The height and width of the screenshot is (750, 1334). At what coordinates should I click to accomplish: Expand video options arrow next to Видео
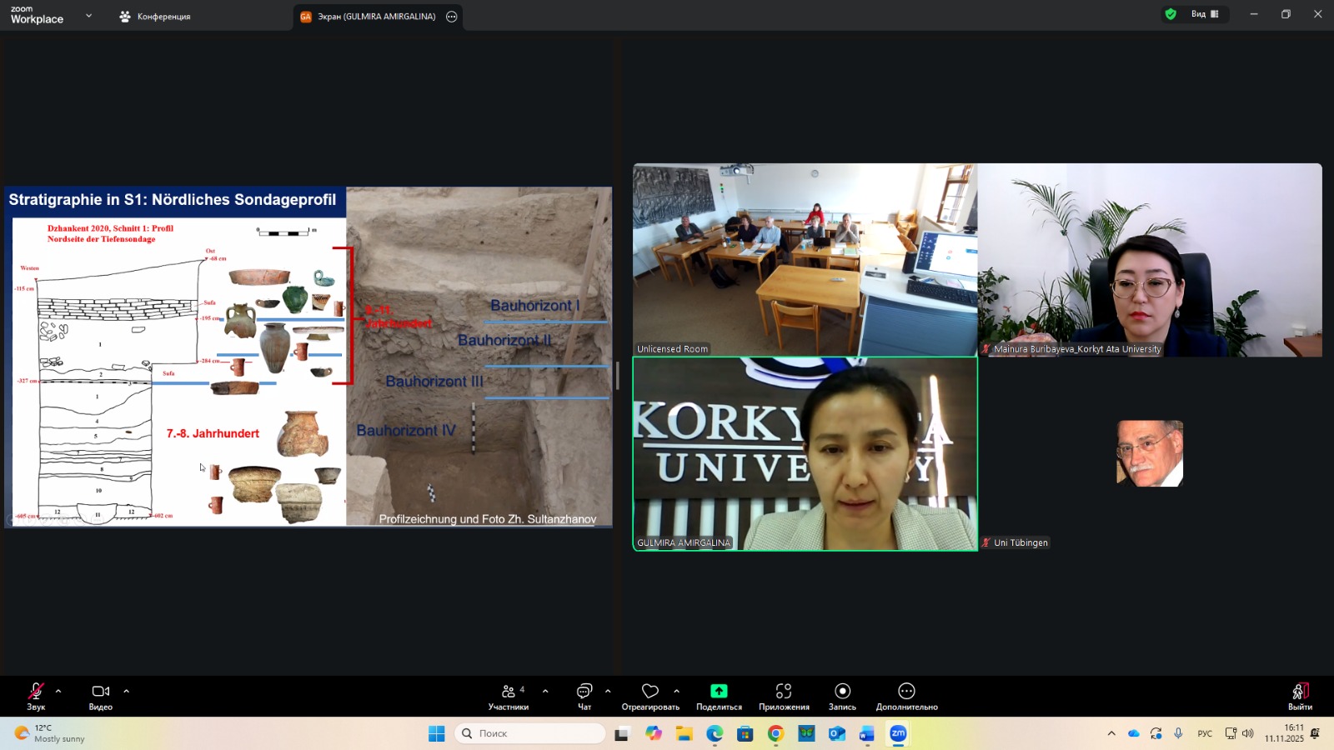[127, 691]
